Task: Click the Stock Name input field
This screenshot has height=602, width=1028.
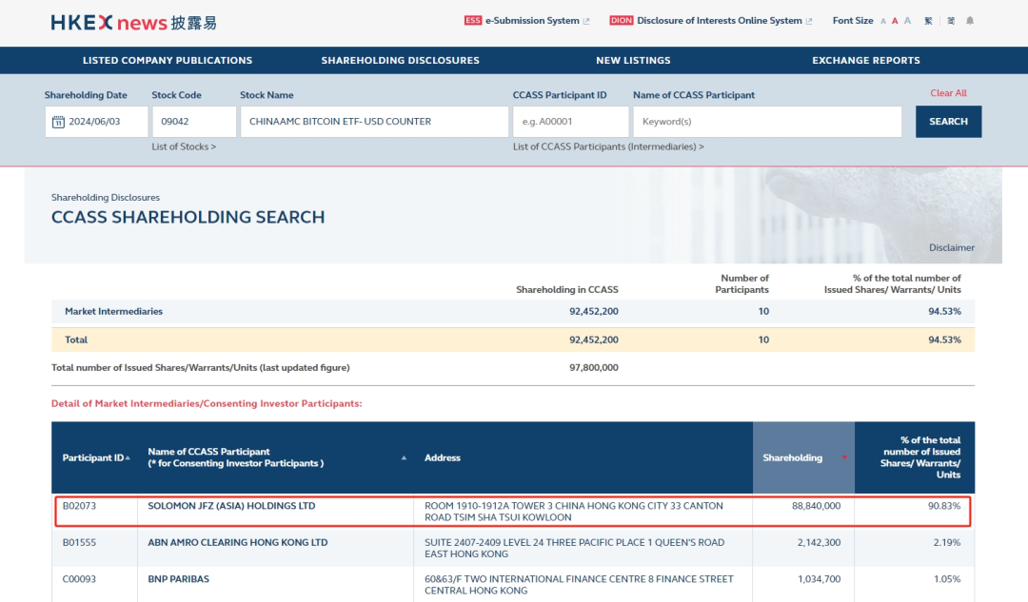Action: (374, 122)
